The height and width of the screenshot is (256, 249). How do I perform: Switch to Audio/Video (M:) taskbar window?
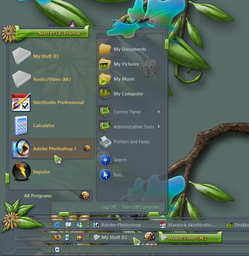[x=190, y=238]
